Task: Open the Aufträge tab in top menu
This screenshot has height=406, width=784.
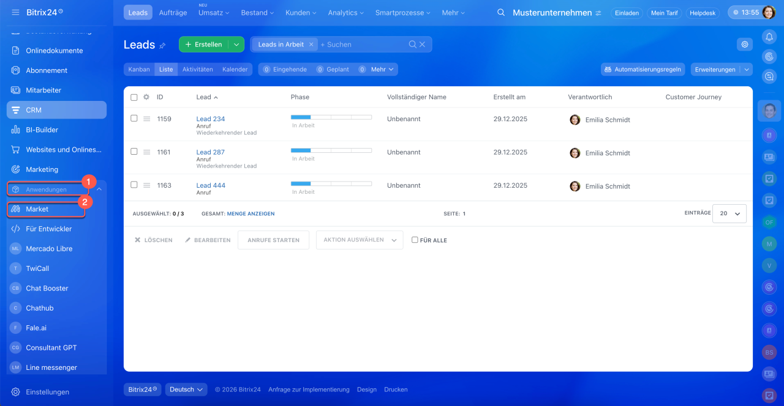Action: [173, 13]
